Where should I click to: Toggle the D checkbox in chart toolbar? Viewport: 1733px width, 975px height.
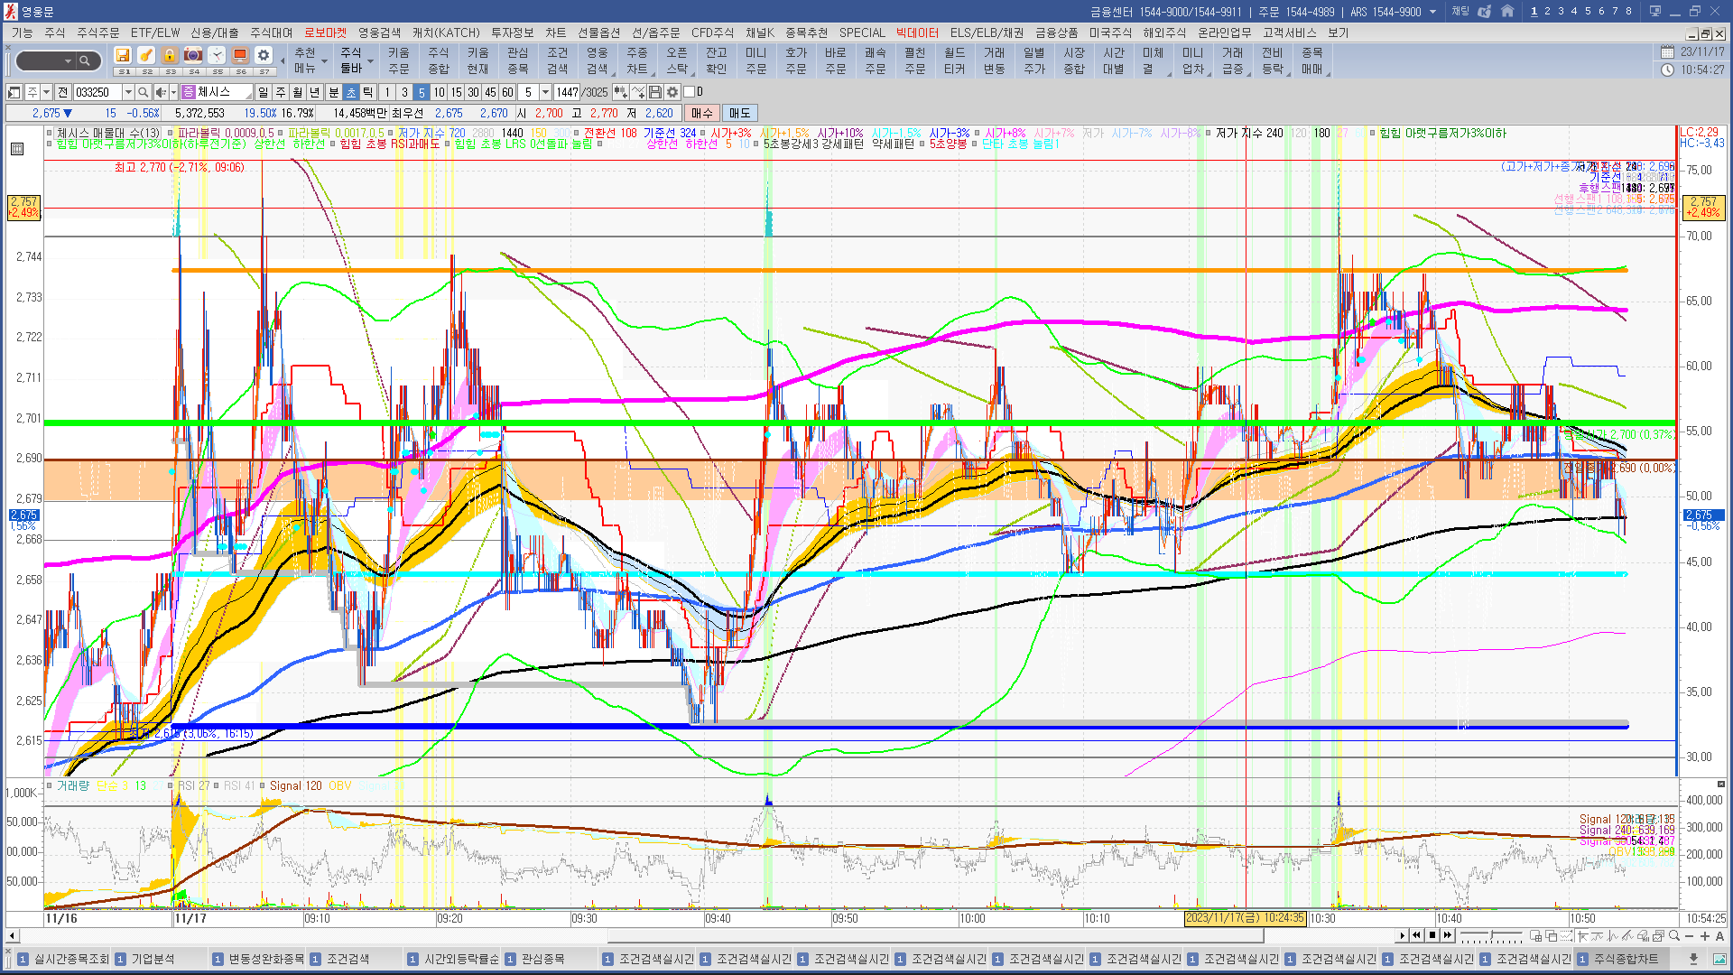pyautogui.click(x=689, y=92)
